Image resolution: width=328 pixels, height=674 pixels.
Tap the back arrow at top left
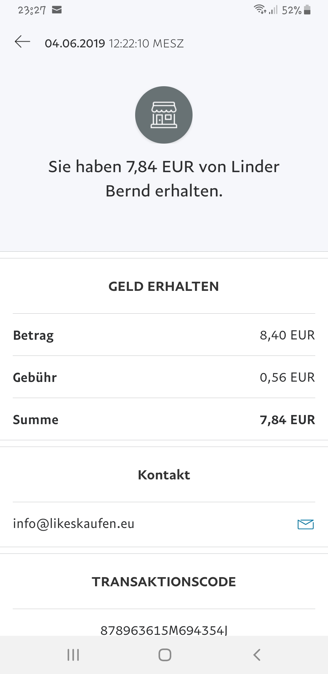tap(22, 42)
